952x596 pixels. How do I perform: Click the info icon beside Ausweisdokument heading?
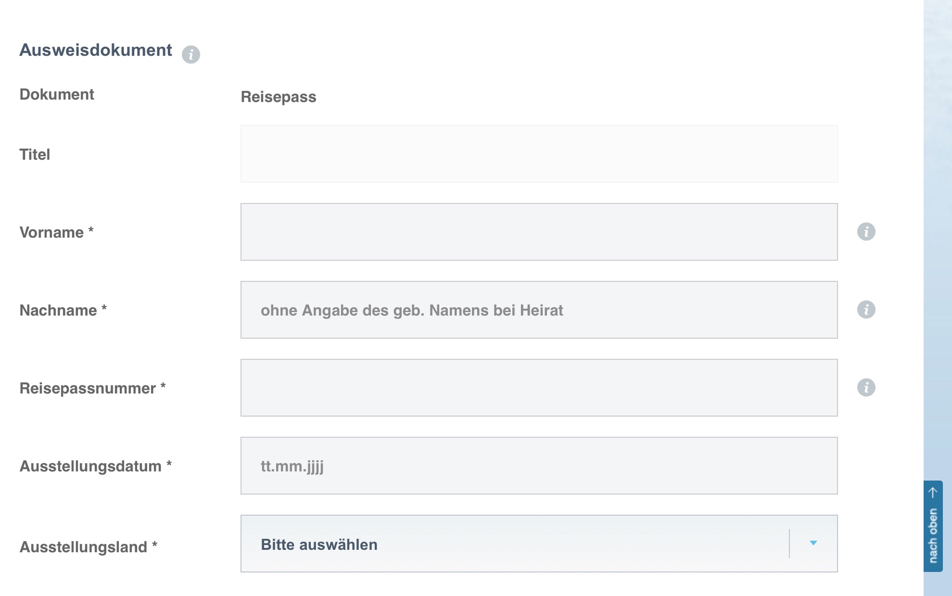click(191, 54)
